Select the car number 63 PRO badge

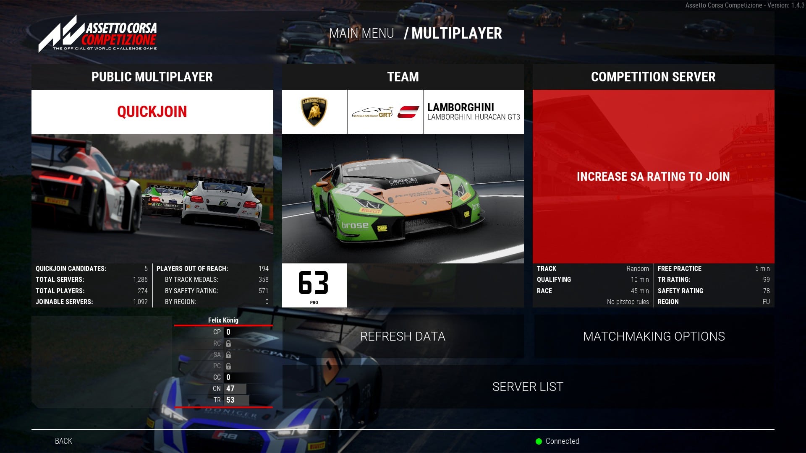coord(313,285)
